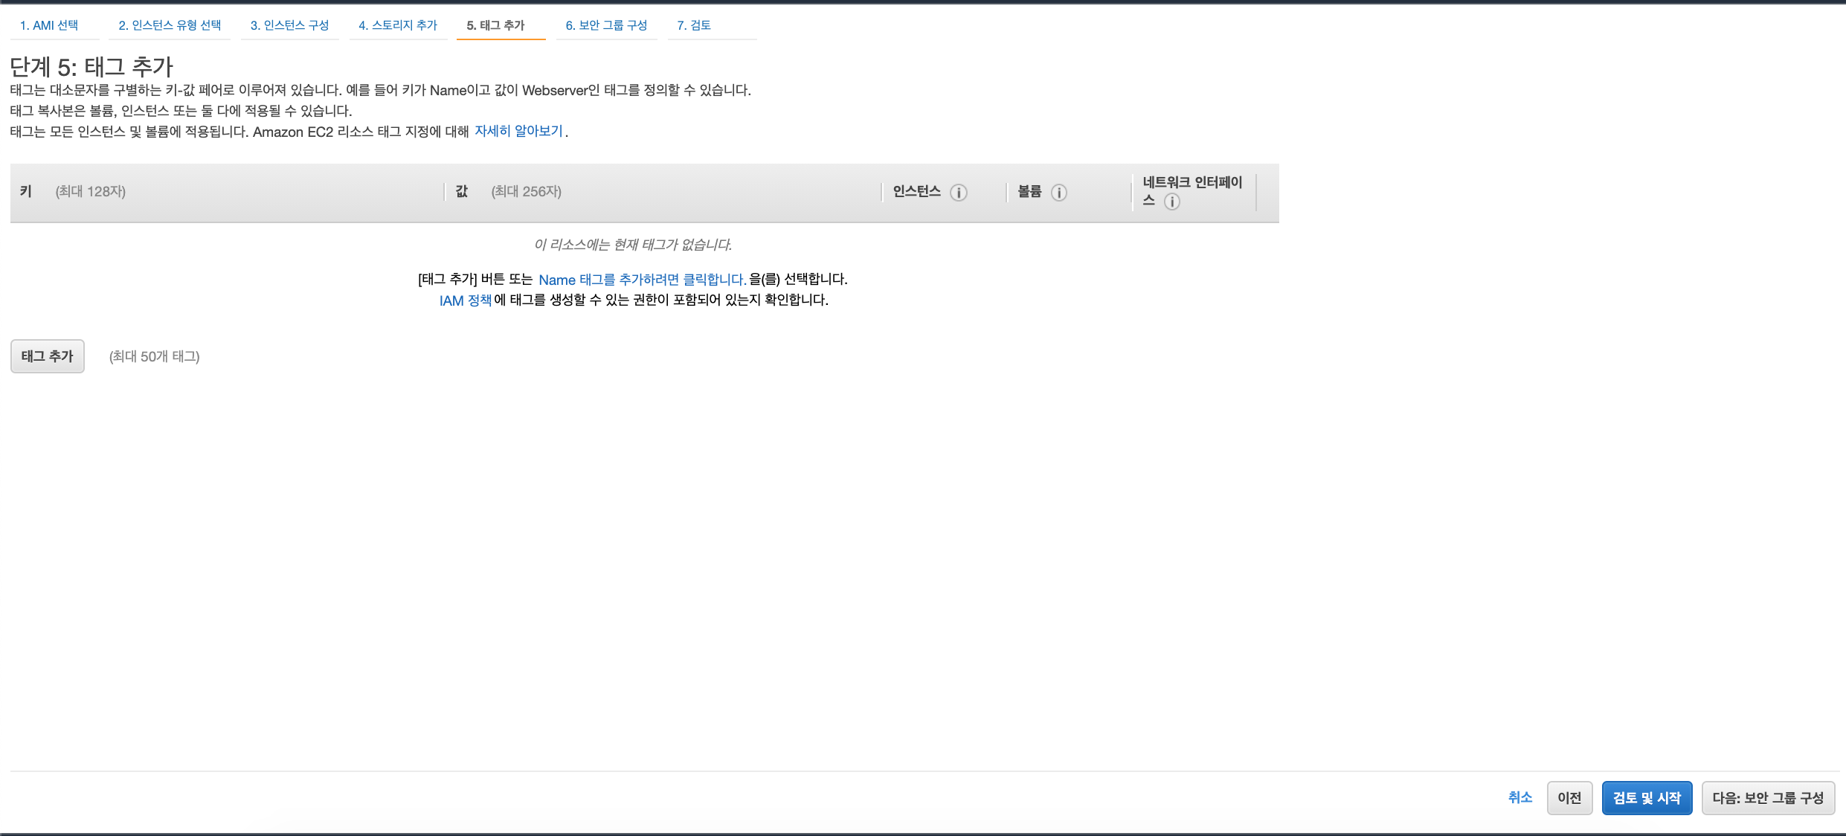
Task: Select the 4. 스토리지 추가 tab
Action: [398, 25]
